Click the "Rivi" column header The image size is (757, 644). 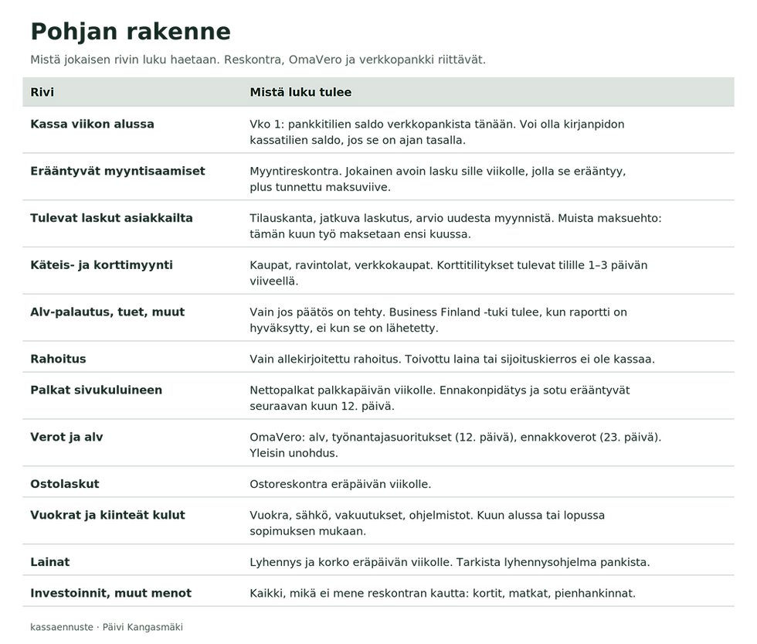click(x=42, y=92)
